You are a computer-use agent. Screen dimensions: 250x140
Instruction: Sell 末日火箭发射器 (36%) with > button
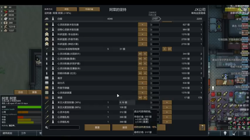tap(167, 102)
